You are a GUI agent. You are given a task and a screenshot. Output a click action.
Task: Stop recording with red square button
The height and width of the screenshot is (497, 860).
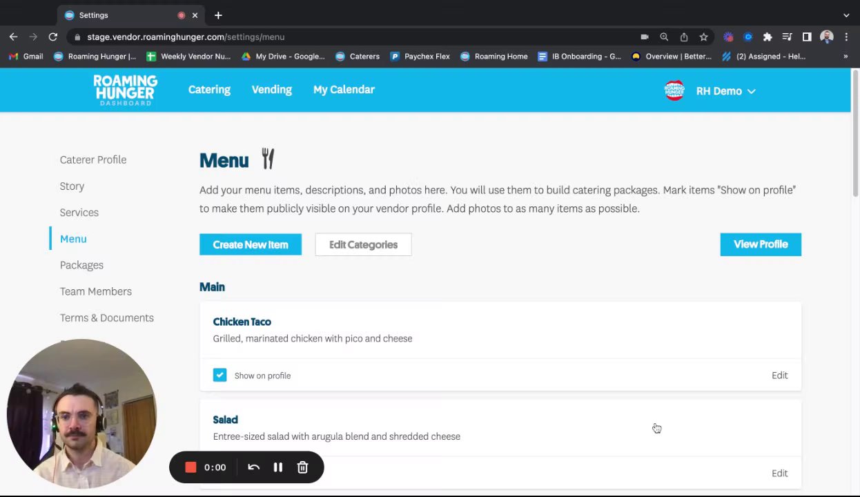tap(191, 467)
